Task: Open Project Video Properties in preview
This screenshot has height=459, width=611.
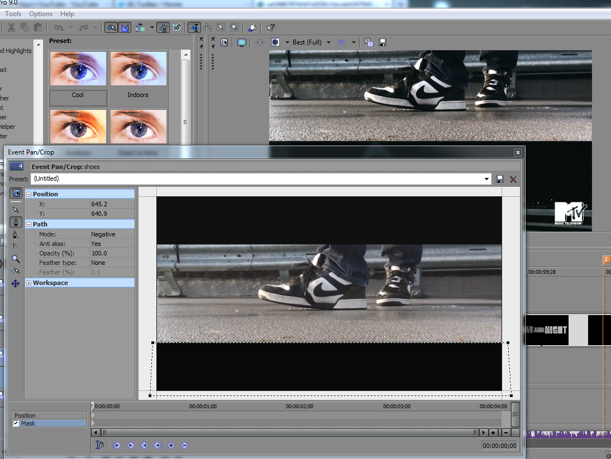Action: coord(224,42)
